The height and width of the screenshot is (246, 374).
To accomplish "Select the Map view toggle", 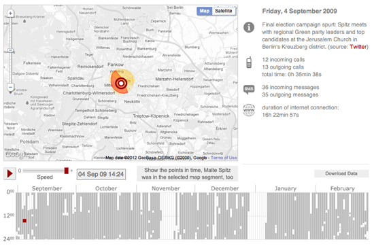I will [205, 11].
